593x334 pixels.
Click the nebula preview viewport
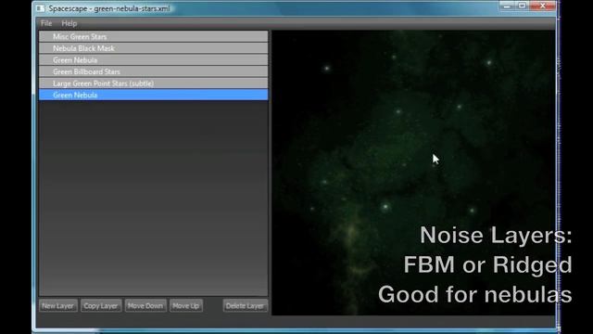click(x=413, y=173)
